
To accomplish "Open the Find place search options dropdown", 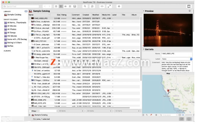I will tap(161, 115).
